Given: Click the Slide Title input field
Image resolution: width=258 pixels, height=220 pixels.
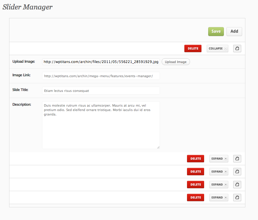Looking at the screenshot, I should [x=101, y=91].
